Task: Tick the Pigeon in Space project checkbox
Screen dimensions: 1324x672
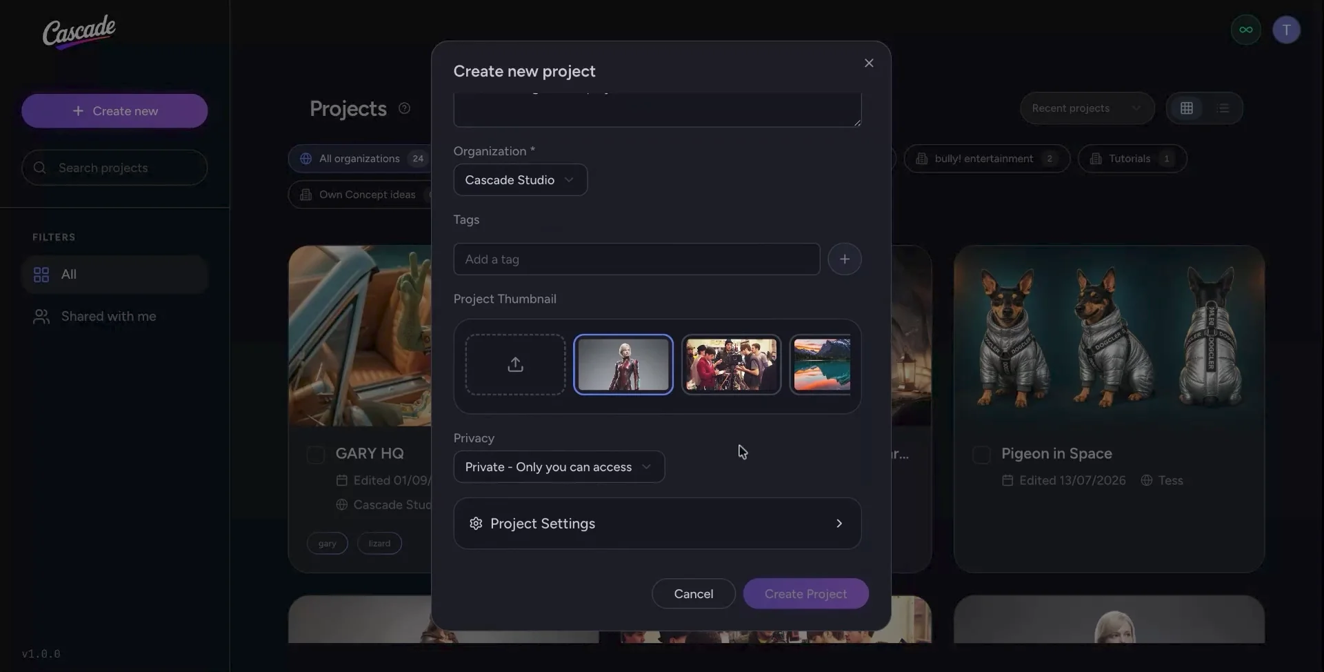Action: tap(981, 455)
